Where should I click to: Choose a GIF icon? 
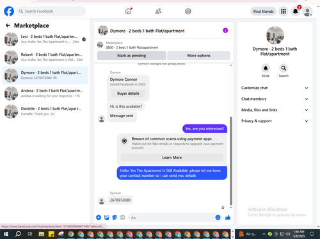click(122, 217)
